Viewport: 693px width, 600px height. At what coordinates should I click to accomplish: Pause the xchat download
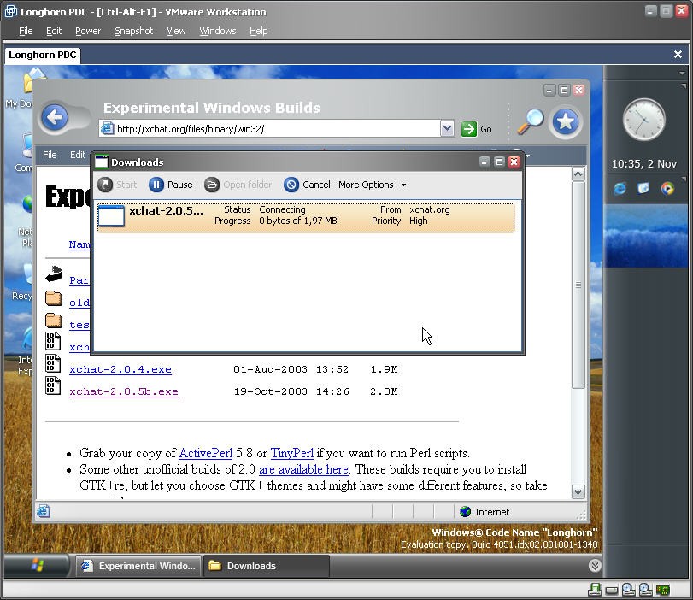[171, 185]
